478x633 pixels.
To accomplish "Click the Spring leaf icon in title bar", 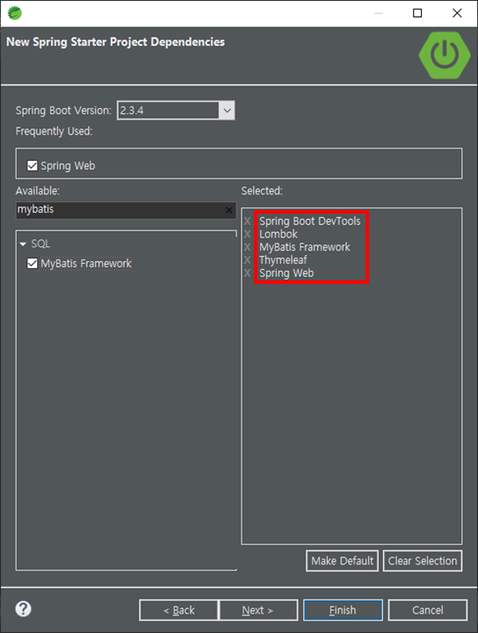I will click(15, 13).
